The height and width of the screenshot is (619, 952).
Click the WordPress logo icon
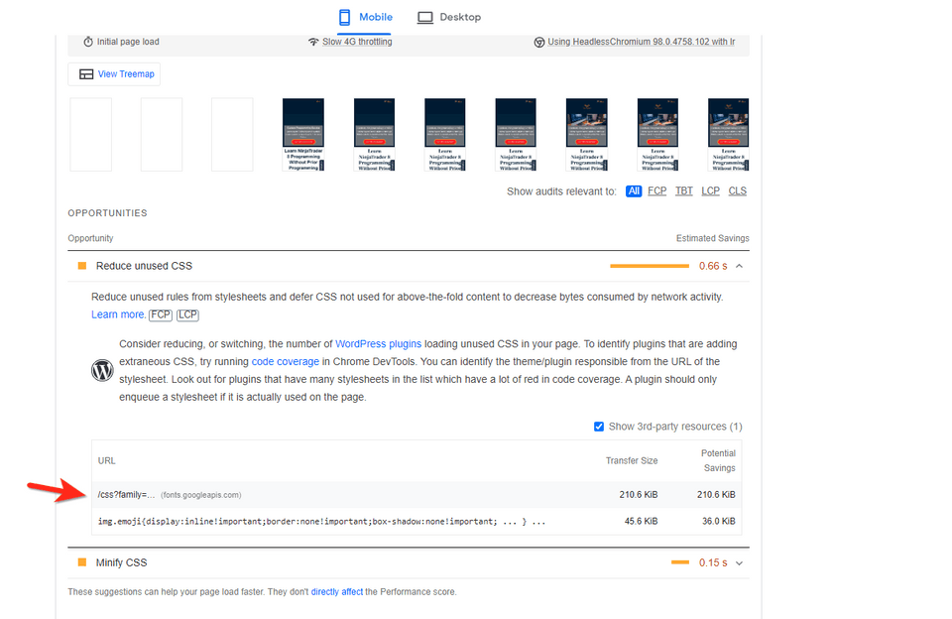(102, 370)
